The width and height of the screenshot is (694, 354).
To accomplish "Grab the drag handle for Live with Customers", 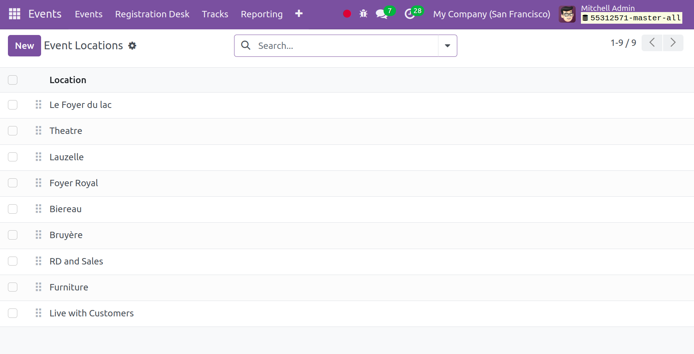I will (38, 313).
